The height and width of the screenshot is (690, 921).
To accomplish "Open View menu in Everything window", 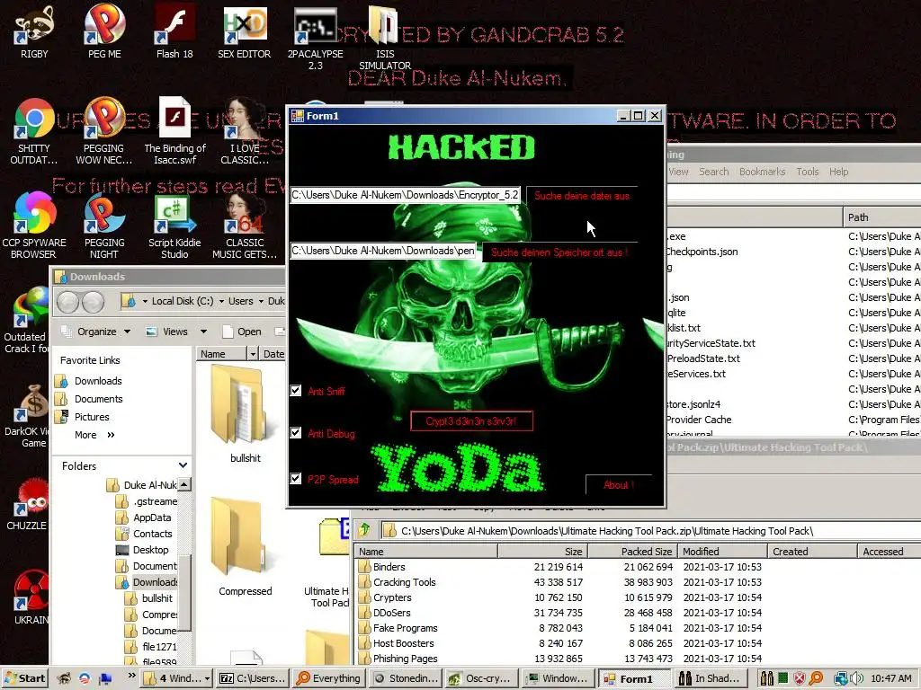I will tap(678, 172).
